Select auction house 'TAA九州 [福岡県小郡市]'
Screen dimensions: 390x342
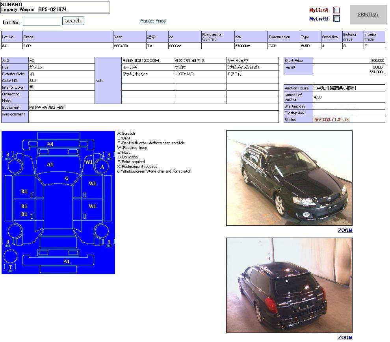click(x=335, y=88)
